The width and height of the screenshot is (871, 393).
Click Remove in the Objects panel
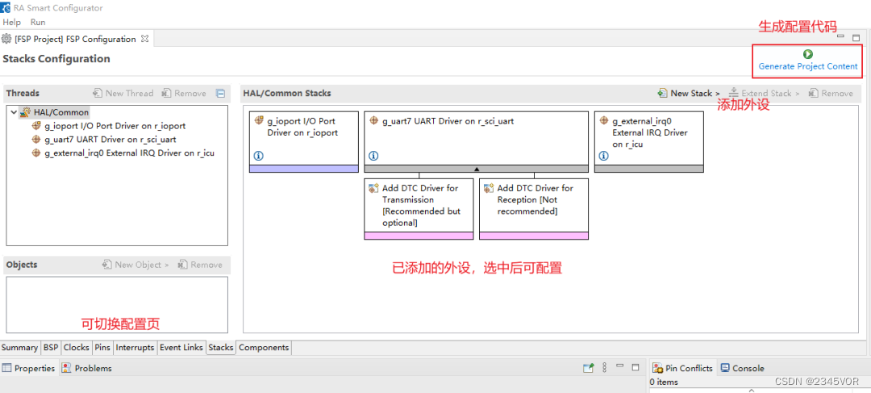[x=200, y=265]
